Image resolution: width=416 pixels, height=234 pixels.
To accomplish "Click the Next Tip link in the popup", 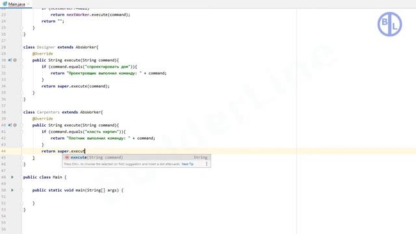I will (x=187, y=164).
